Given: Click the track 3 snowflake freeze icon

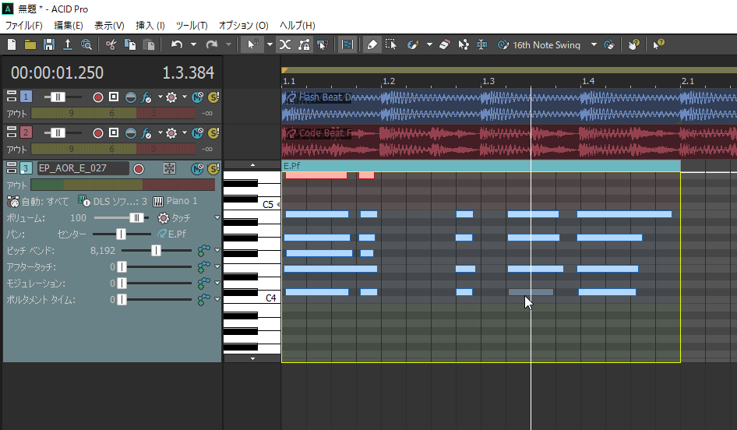Looking at the screenshot, I should 169,168.
